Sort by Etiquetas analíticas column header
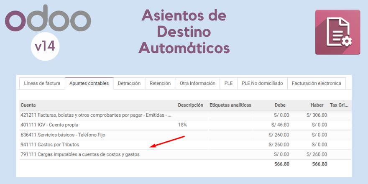 (x=230, y=105)
